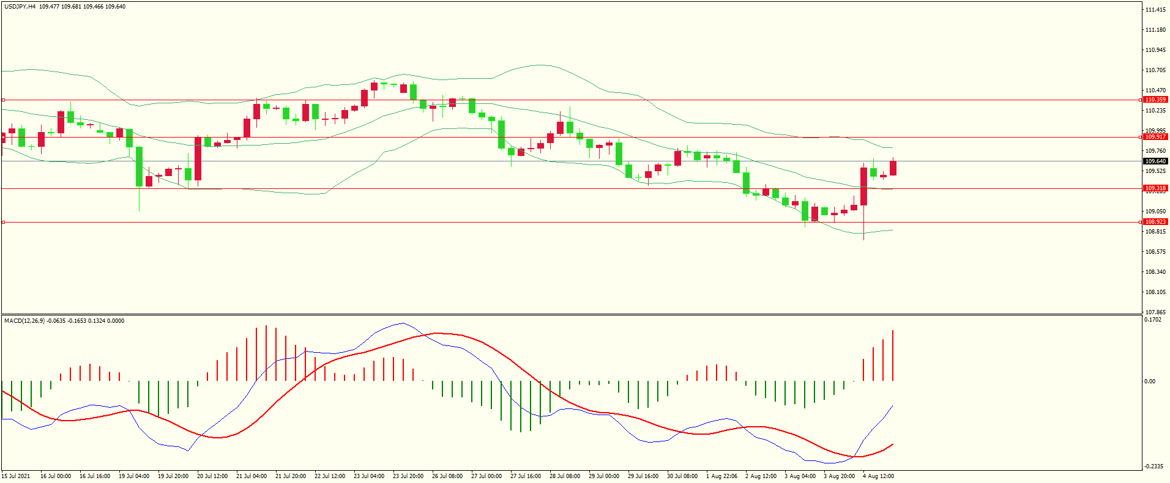Click the MACD(12,26,9) indicator label

pos(24,321)
